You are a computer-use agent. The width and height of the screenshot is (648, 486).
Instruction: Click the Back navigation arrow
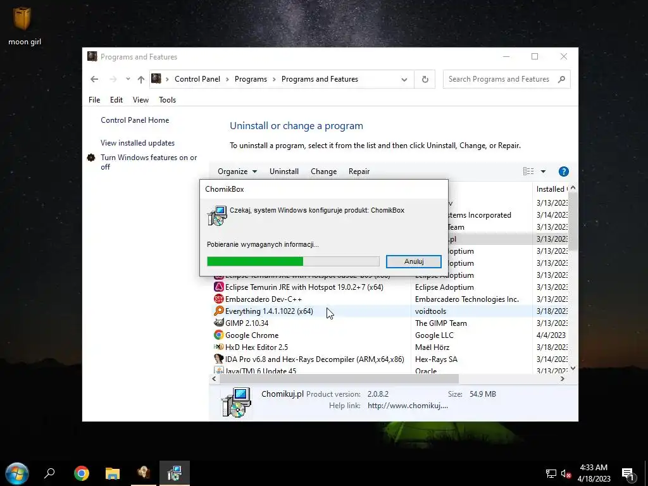coord(94,79)
